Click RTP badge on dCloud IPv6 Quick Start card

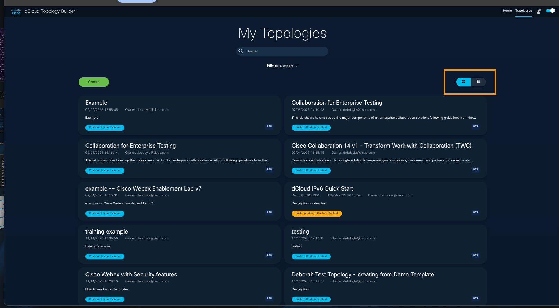476,213
